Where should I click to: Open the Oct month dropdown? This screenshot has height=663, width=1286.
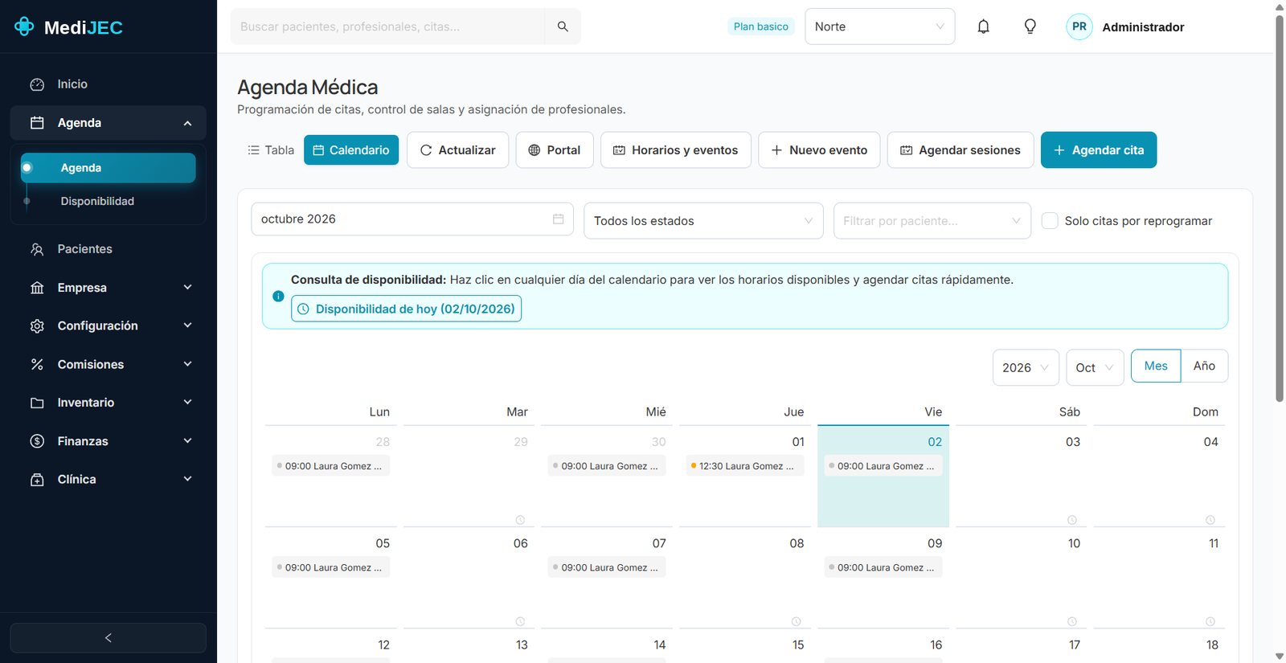1095,367
